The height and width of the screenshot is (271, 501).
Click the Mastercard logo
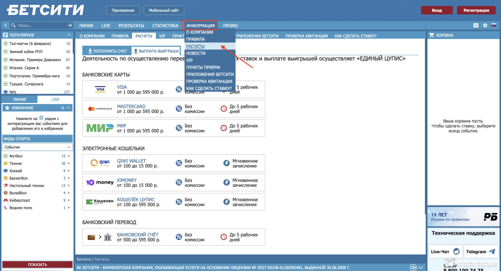[x=100, y=108]
